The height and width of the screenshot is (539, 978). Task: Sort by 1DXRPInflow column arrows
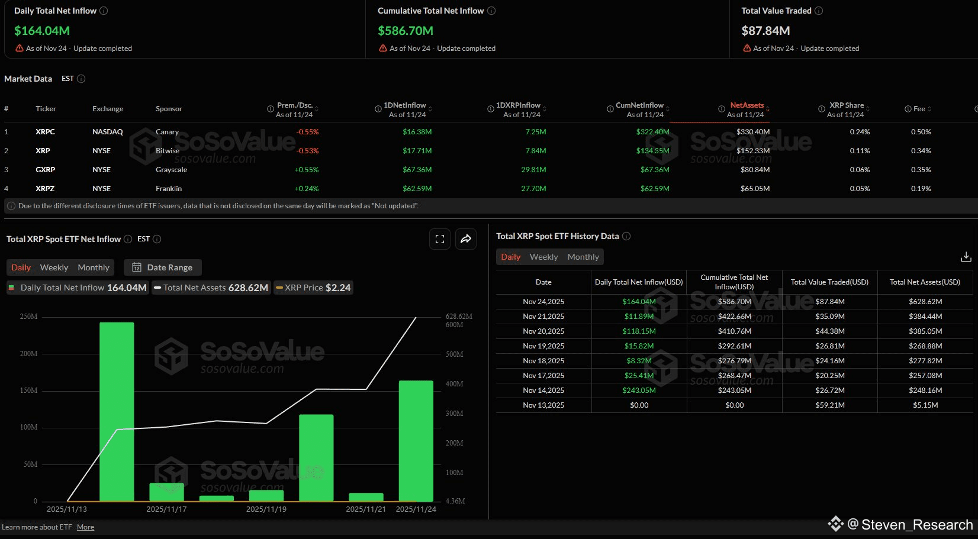point(545,109)
